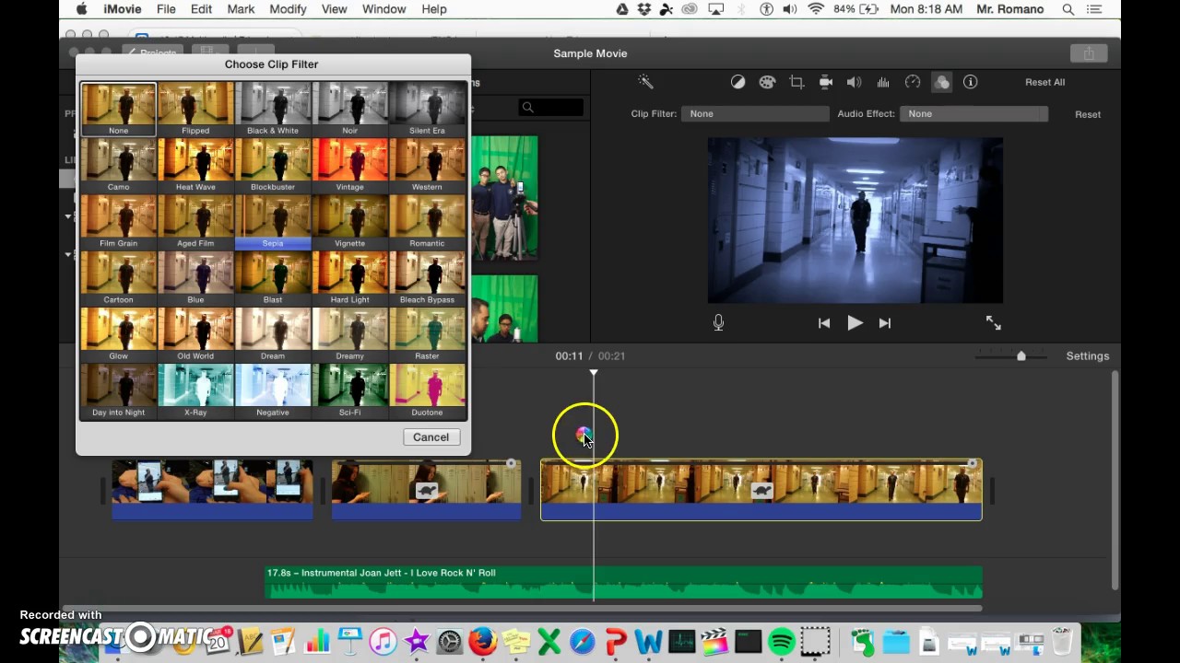Open the Help menu
The image size is (1180, 663).
[434, 9]
